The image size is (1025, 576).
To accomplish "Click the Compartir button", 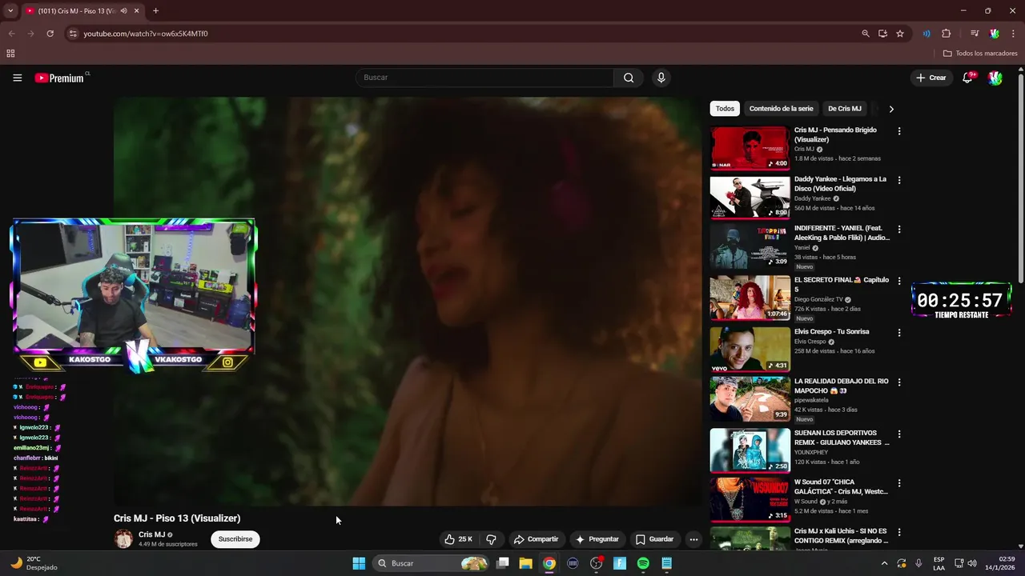I will point(536,539).
